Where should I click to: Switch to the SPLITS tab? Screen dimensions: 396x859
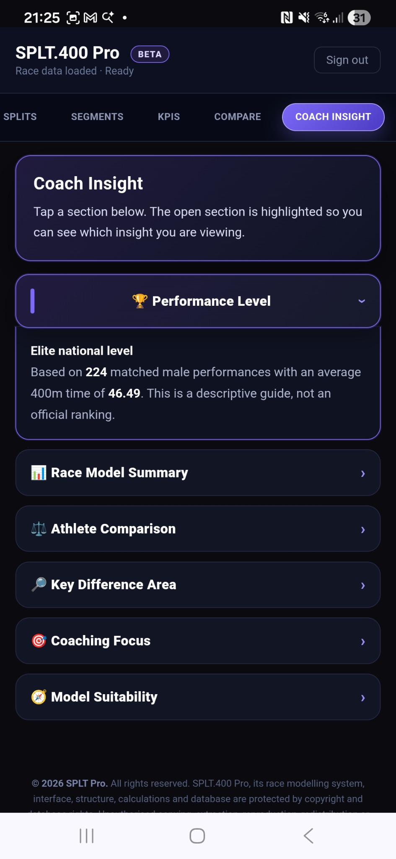(20, 117)
